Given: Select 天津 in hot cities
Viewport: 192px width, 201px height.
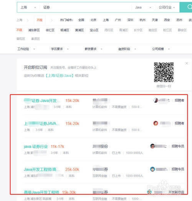Looking at the screenshot, I should coord(155,20).
